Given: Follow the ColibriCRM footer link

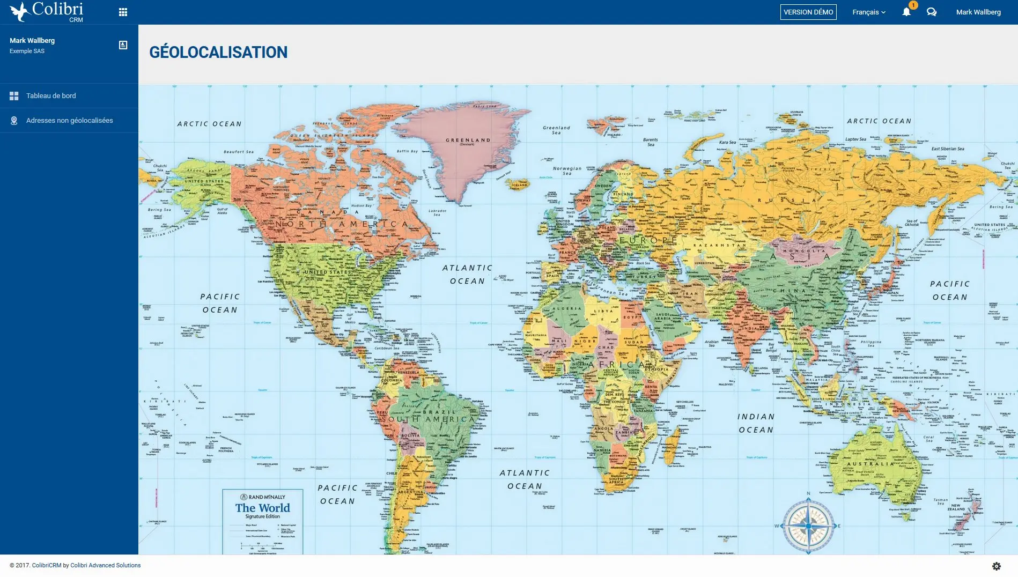Looking at the screenshot, I should pos(47,565).
